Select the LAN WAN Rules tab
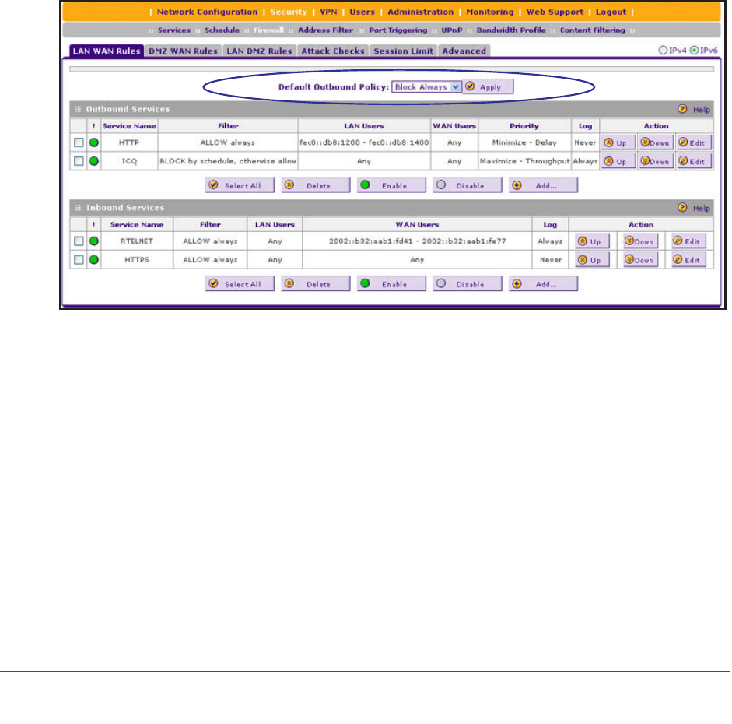The image size is (732, 724). click(x=107, y=51)
